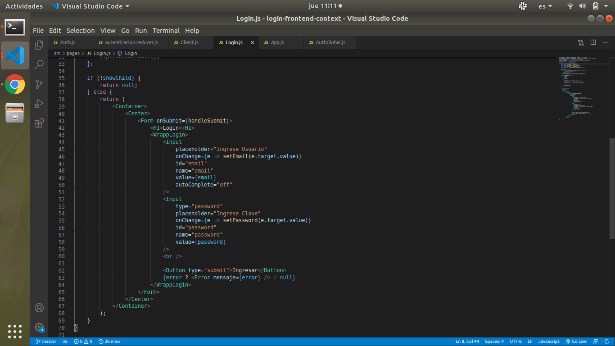Switch to the App.js tab
This screenshot has height=346, width=615.
pos(281,42)
